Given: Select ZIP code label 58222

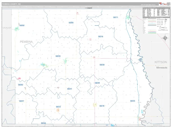Looking at the screenshot, I should click(x=58, y=107).
